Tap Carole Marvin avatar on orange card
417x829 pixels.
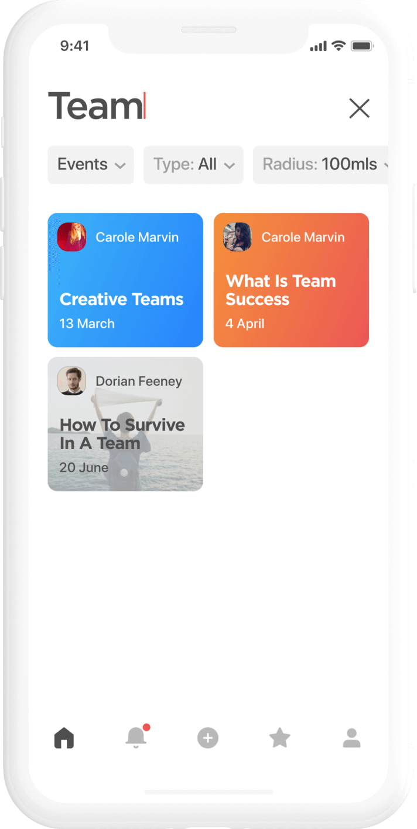tap(237, 237)
